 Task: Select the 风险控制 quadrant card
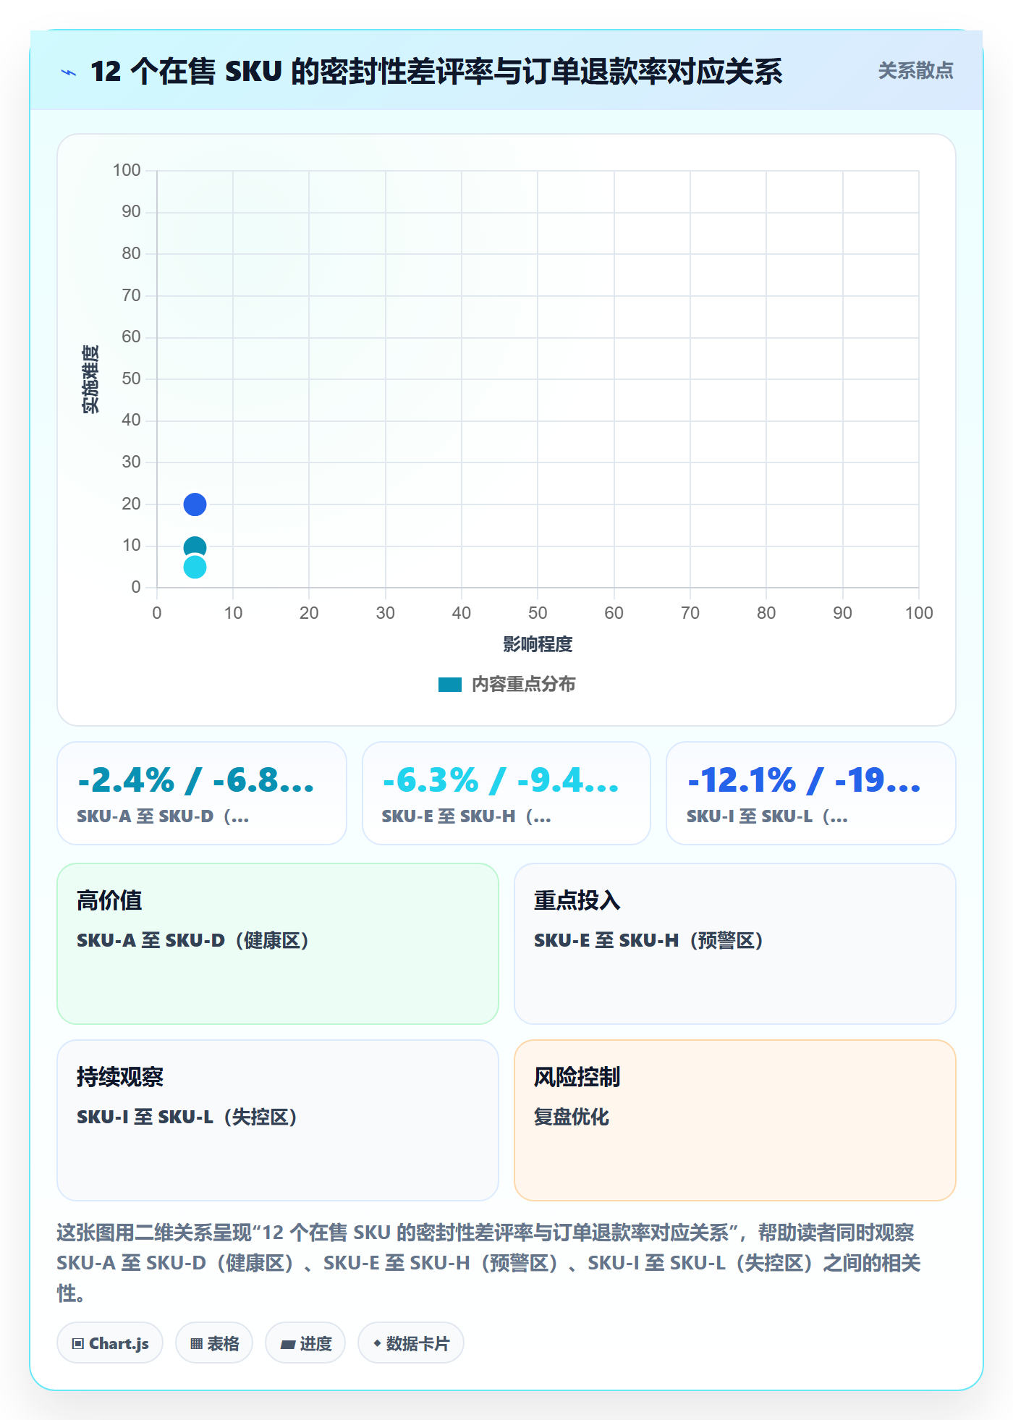(735, 1120)
